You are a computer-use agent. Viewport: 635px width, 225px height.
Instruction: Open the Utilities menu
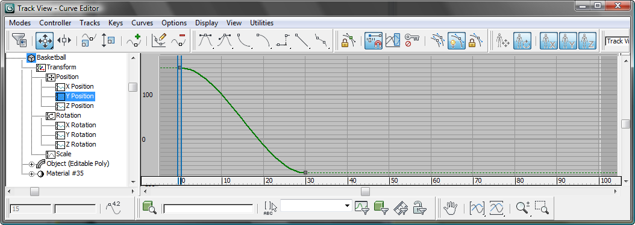click(261, 23)
